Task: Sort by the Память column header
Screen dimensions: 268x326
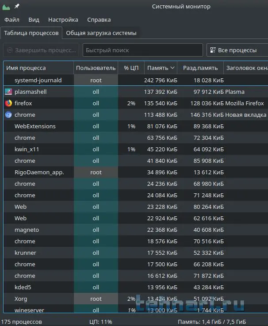Action: (160, 68)
